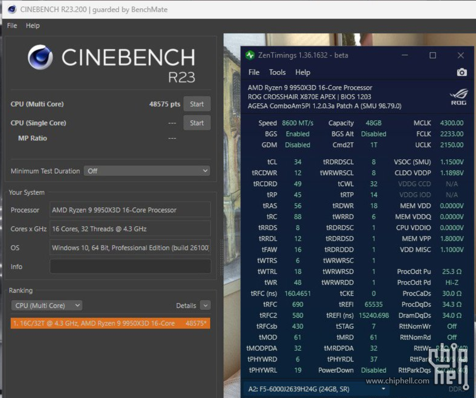The height and width of the screenshot is (398, 476).
Task: Click the tRAS value 56
Action: click(297, 206)
